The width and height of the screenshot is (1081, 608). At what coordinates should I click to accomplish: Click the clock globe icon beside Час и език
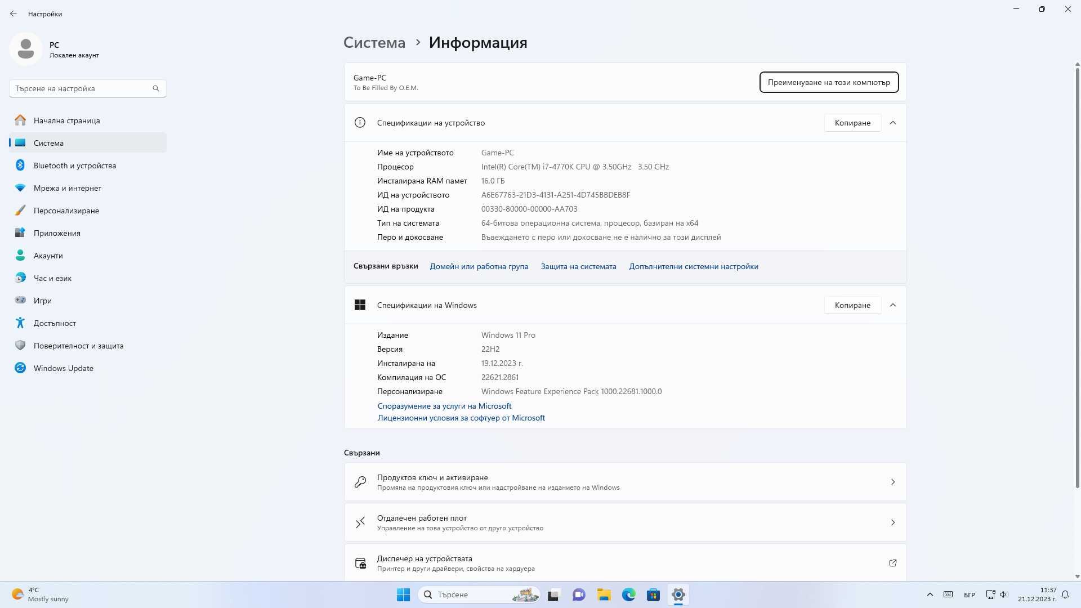20,278
